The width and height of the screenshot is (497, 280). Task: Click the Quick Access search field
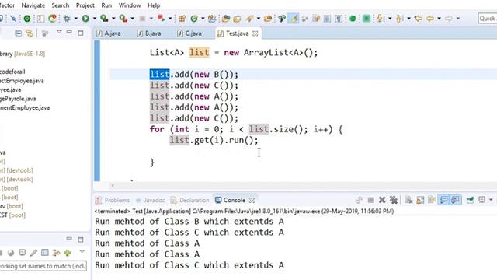point(488,19)
